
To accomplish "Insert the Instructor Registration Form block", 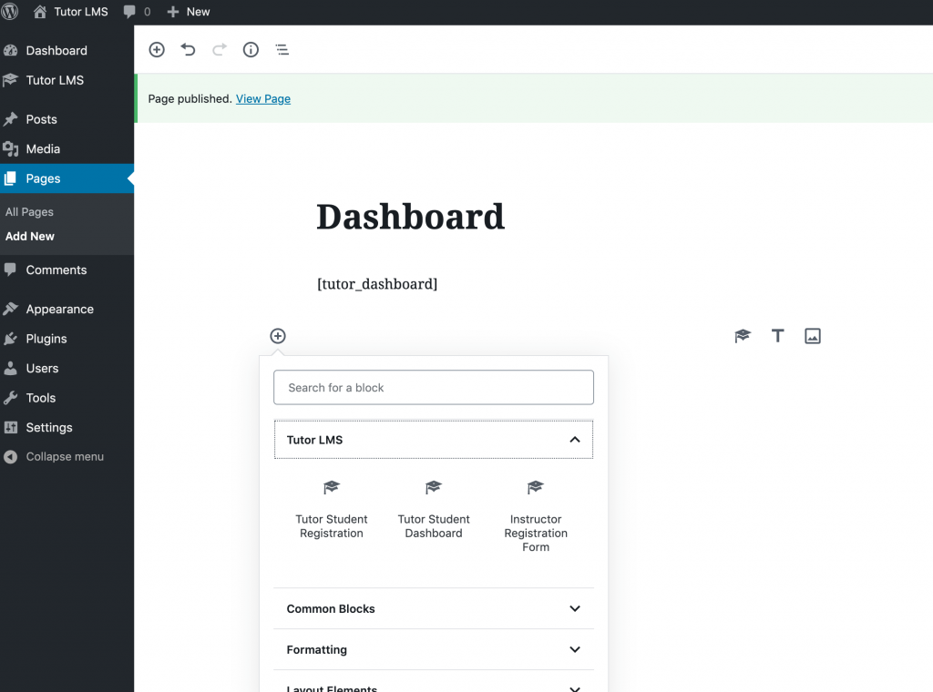I will pyautogui.click(x=536, y=517).
